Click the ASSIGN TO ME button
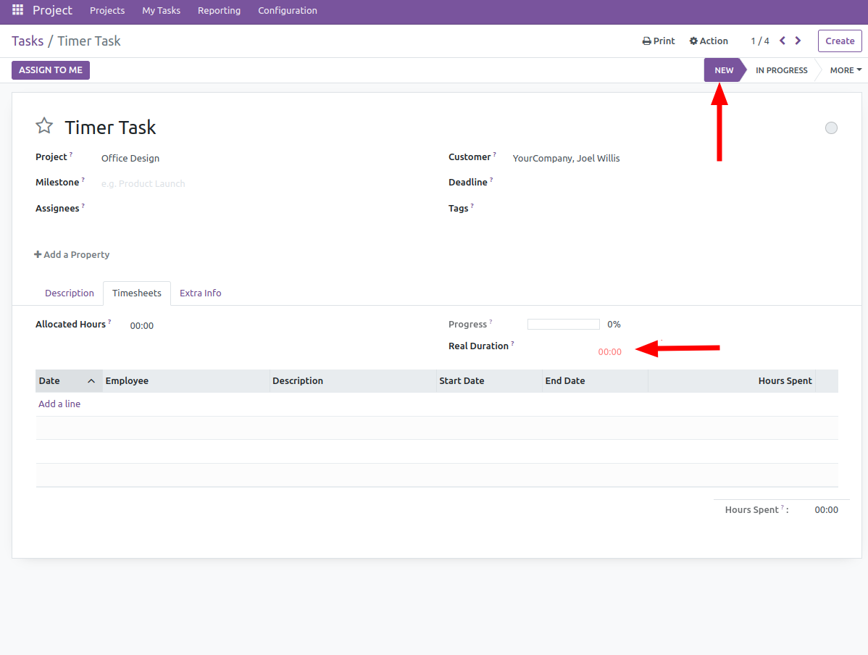 click(51, 70)
